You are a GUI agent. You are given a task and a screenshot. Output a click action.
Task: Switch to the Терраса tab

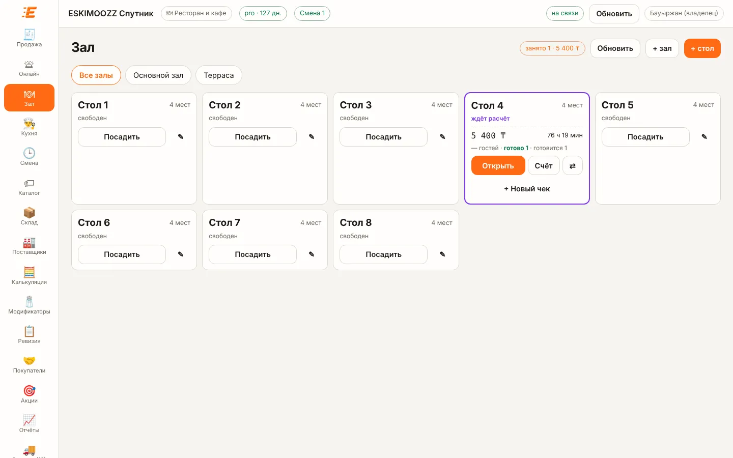click(219, 75)
